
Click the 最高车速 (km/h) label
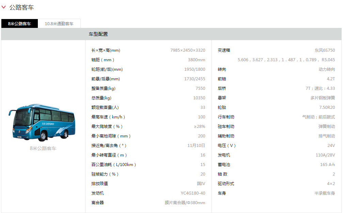click(x=108, y=117)
